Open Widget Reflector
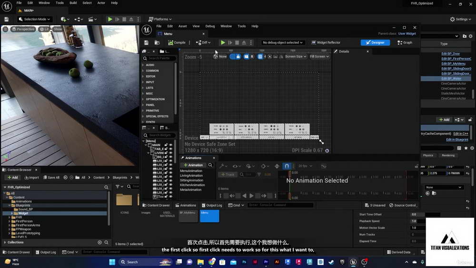 (x=326, y=42)
